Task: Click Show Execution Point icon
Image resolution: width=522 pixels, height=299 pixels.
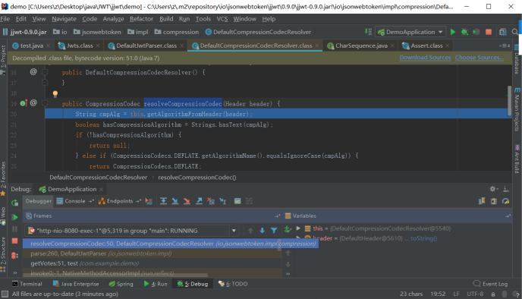Action: tap(149, 201)
